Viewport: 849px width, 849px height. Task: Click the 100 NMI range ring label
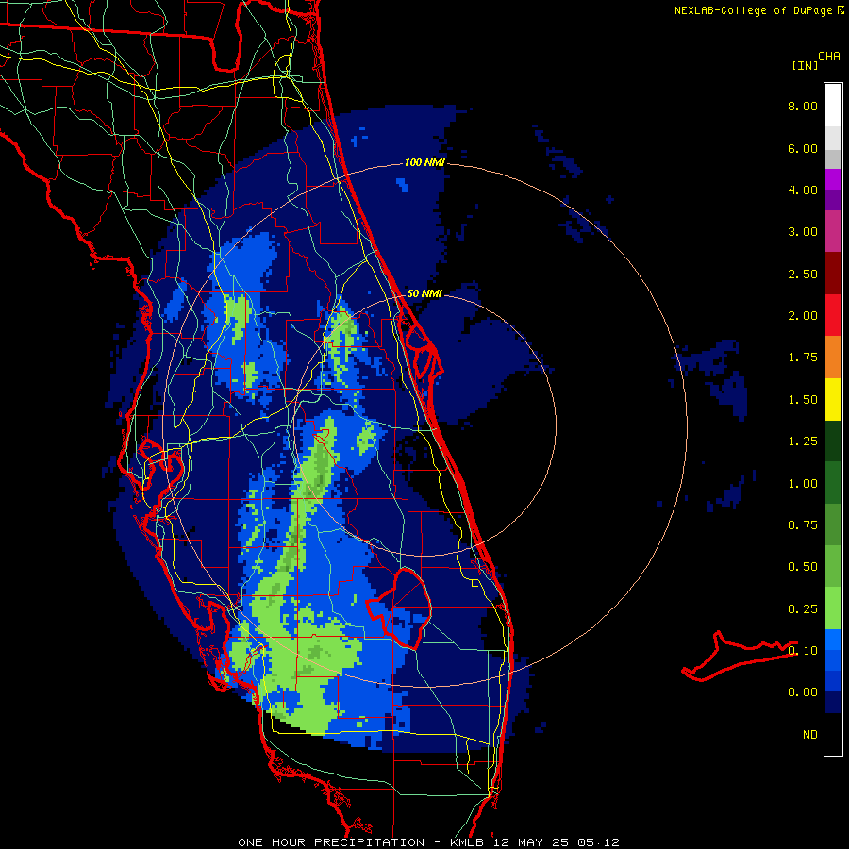click(424, 162)
